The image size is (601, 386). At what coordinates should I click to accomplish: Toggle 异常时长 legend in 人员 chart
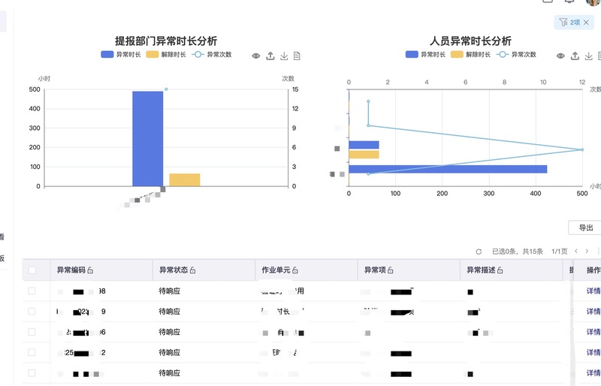[425, 54]
